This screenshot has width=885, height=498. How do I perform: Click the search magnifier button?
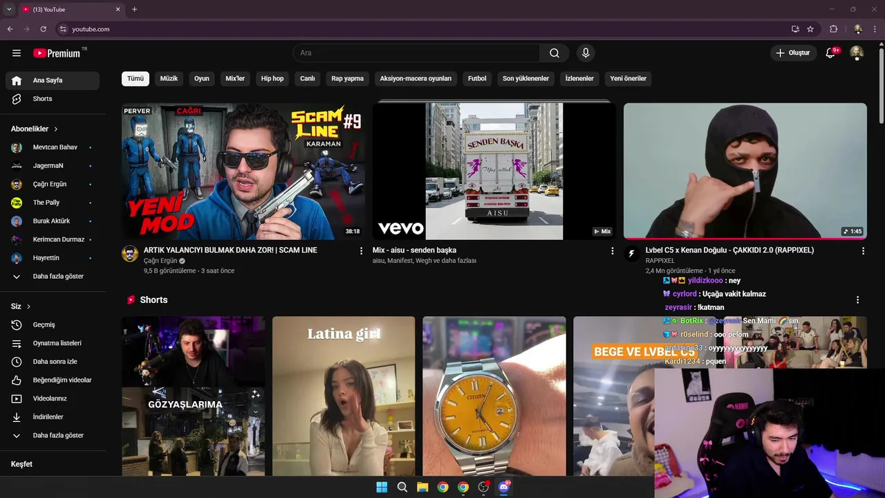coord(555,53)
